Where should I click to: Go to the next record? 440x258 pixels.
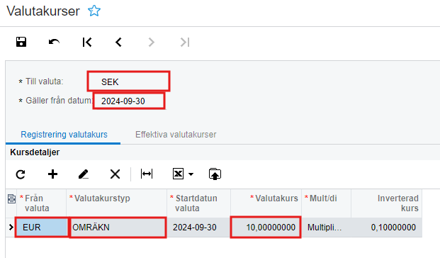click(151, 43)
